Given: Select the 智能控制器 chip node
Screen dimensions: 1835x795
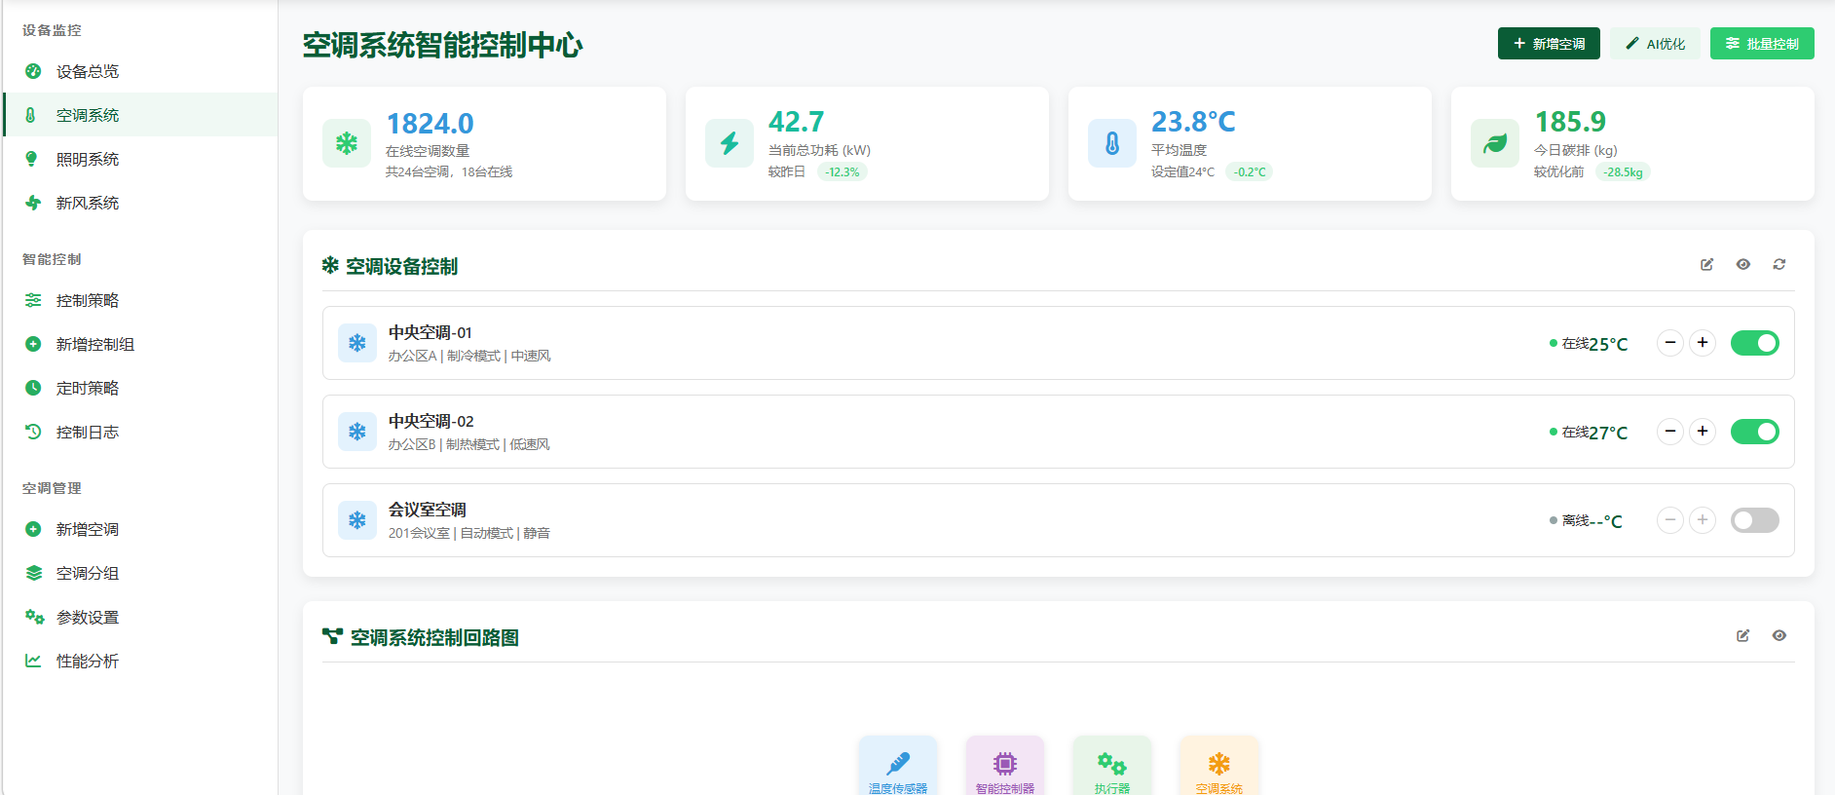Looking at the screenshot, I should 1004,764.
